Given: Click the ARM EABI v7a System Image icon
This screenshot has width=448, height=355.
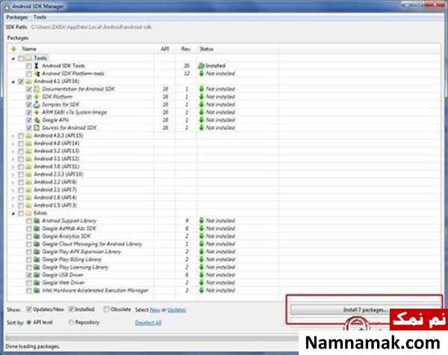Looking at the screenshot, I should (37, 112).
